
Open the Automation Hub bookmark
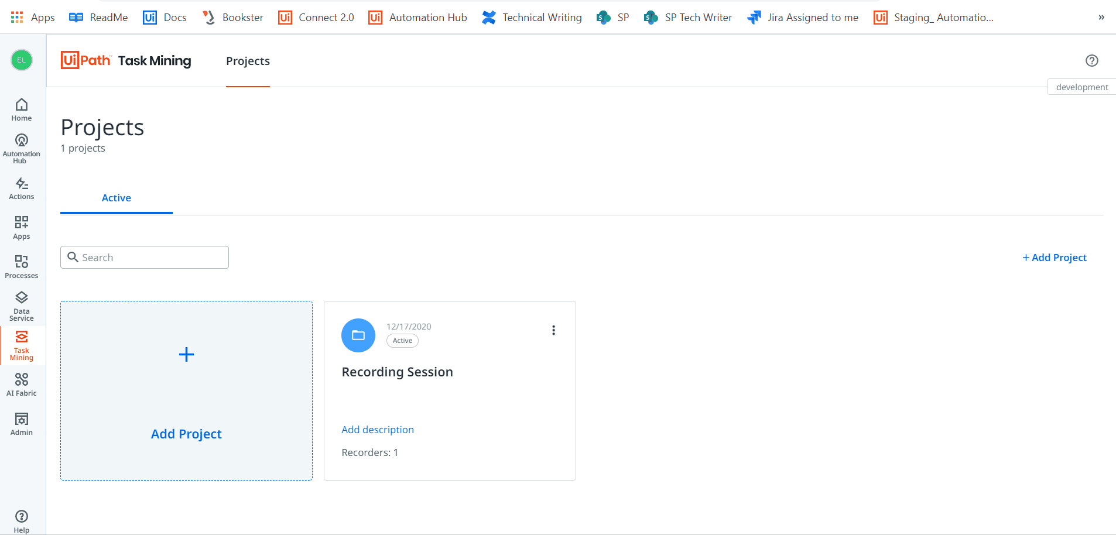(x=417, y=17)
